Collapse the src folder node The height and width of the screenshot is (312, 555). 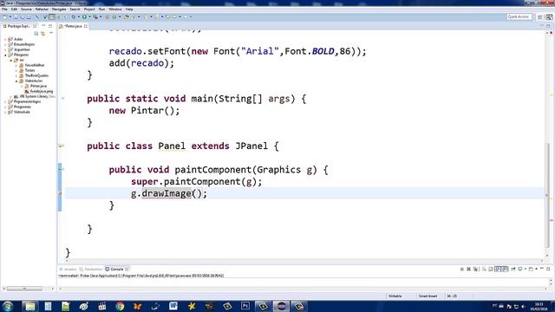pyautogui.click(x=11, y=60)
